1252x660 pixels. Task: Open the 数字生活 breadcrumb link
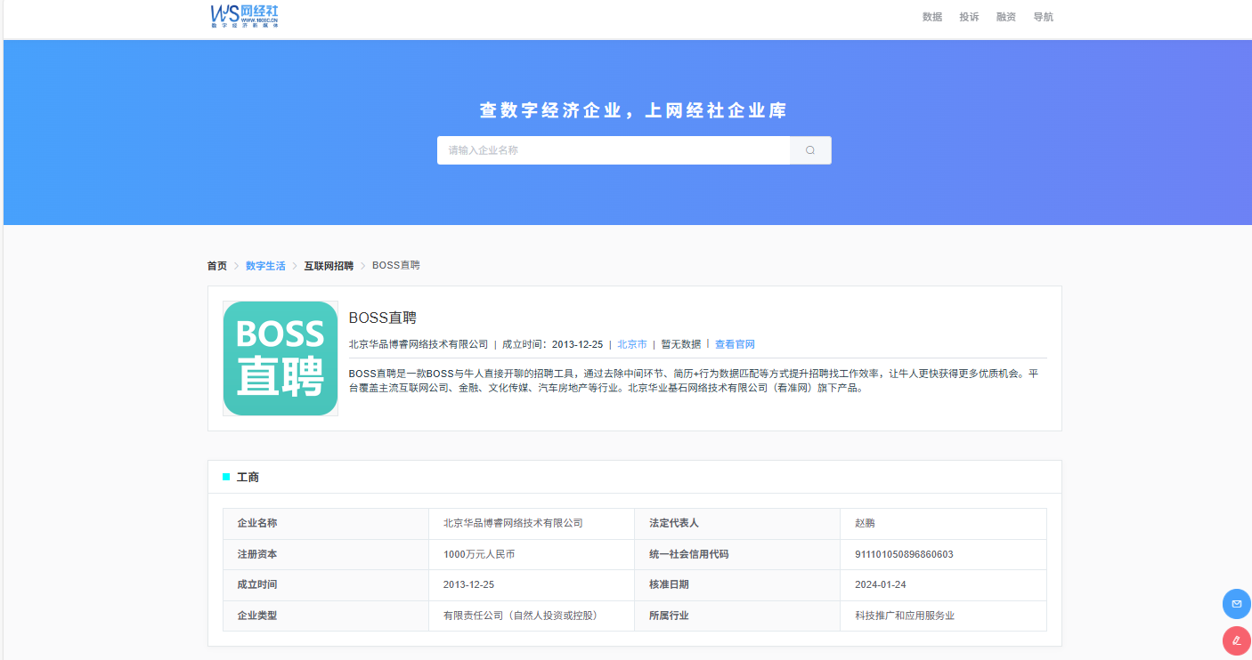point(265,266)
